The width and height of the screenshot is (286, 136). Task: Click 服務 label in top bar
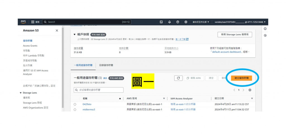point(37,22)
